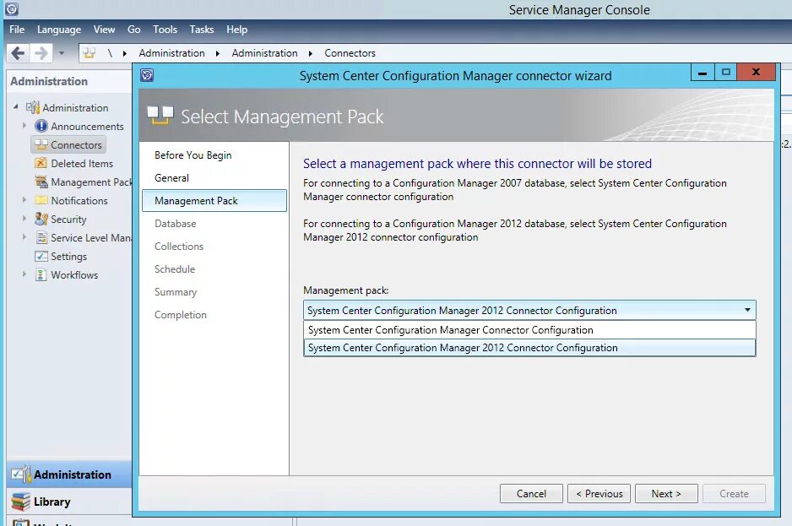
Task: Open the View menu
Action: click(104, 30)
